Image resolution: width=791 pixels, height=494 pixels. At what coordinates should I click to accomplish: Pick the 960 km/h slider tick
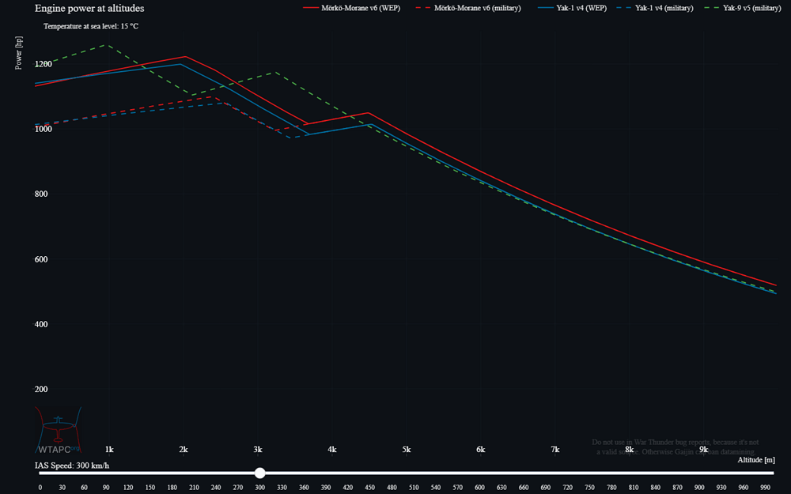(x=743, y=488)
